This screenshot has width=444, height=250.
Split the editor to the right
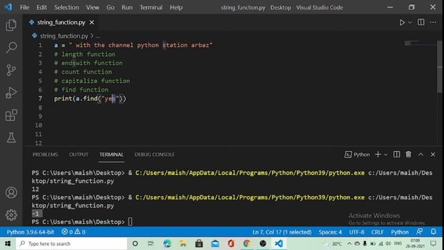click(421, 22)
